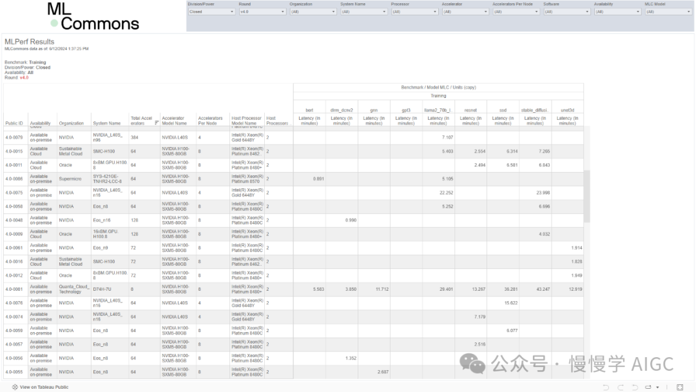Select ssd latency value 15.622
This screenshot has height=392, width=696.
click(511, 303)
